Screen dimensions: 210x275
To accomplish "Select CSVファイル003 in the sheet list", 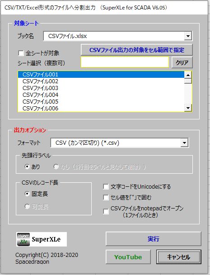I will point(101,88).
